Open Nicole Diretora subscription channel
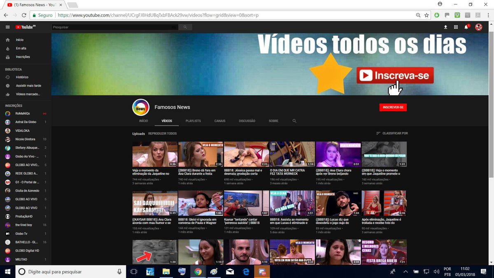The height and width of the screenshot is (278, 494). click(25, 139)
